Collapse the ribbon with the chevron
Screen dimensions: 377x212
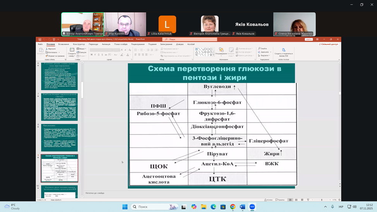click(x=339, y=60)
